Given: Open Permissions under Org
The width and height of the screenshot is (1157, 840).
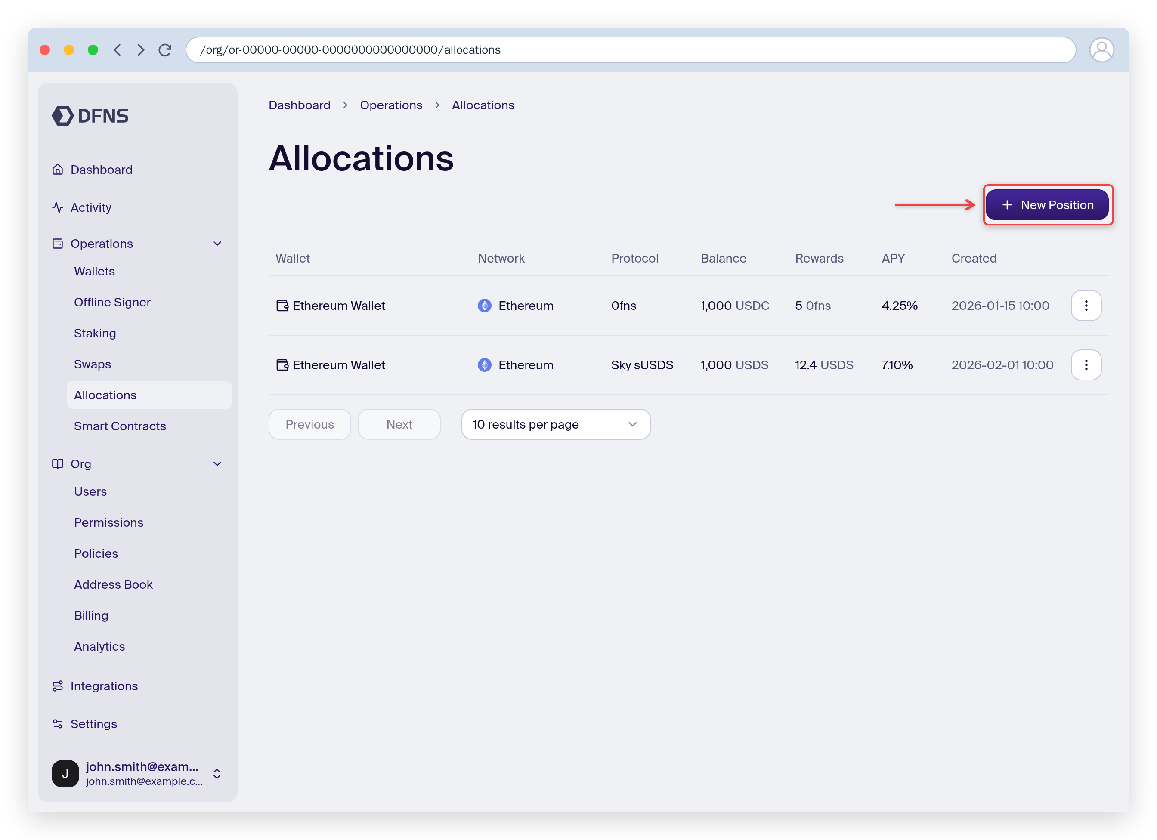Looking at the screenshot, I should tap(108, 522).
